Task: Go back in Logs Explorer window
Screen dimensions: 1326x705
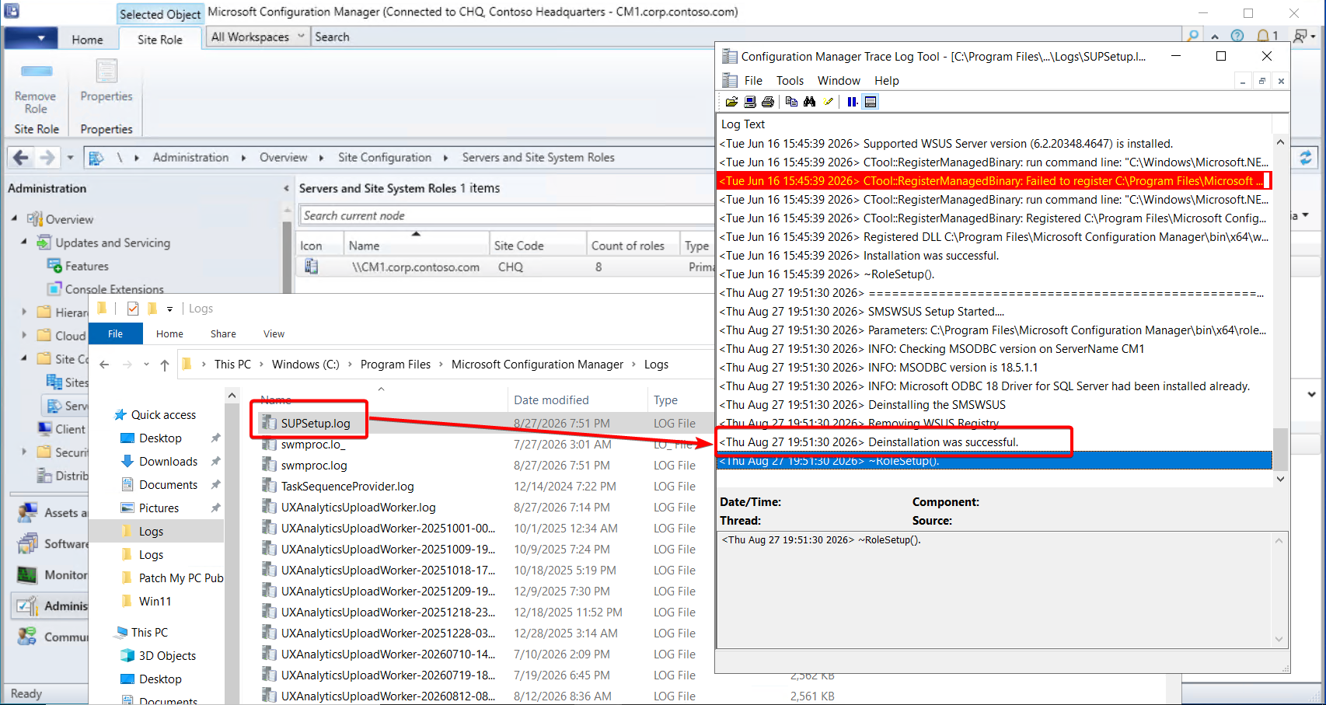Action: (104, 365)
